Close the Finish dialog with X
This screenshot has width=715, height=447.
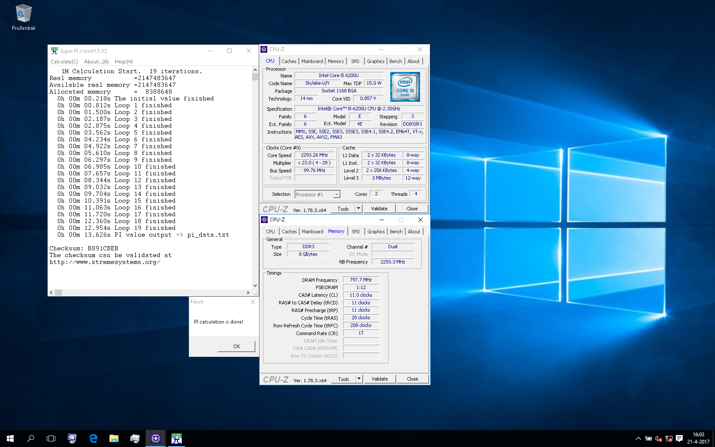tap(253, 302)
